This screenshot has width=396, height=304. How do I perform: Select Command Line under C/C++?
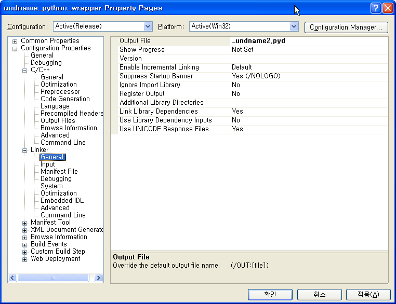tap(63, 143)
